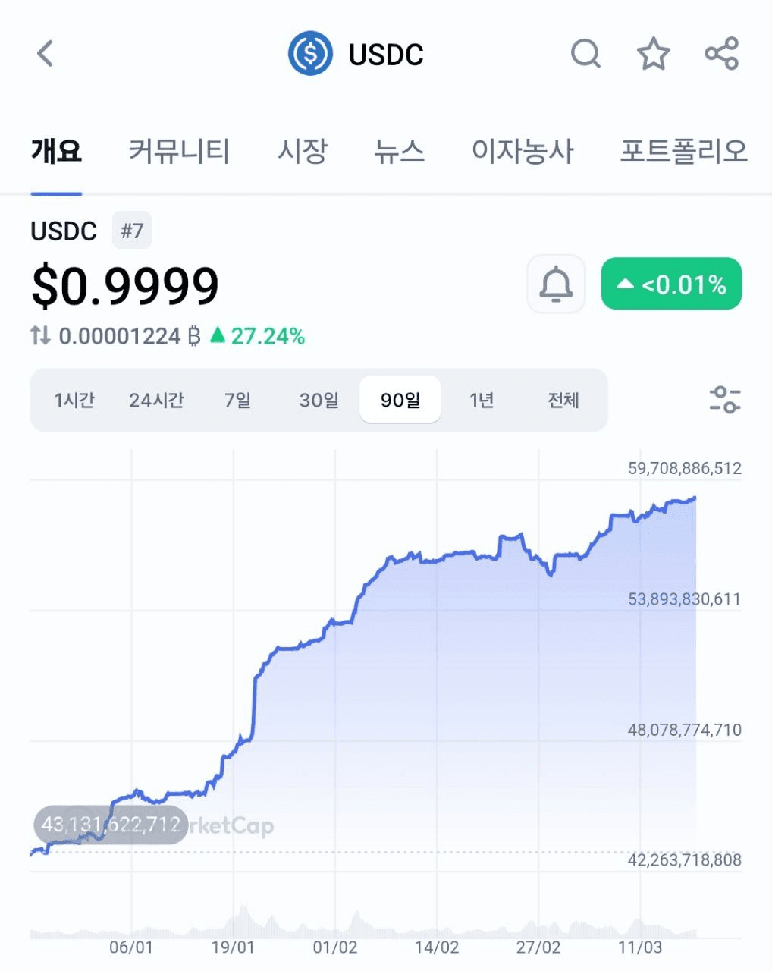Image resolution: width=772 pixels, height=971 pixels.
Task: Open the search magnifier icon
Action: pyautogui.click(x=585, y=54)
